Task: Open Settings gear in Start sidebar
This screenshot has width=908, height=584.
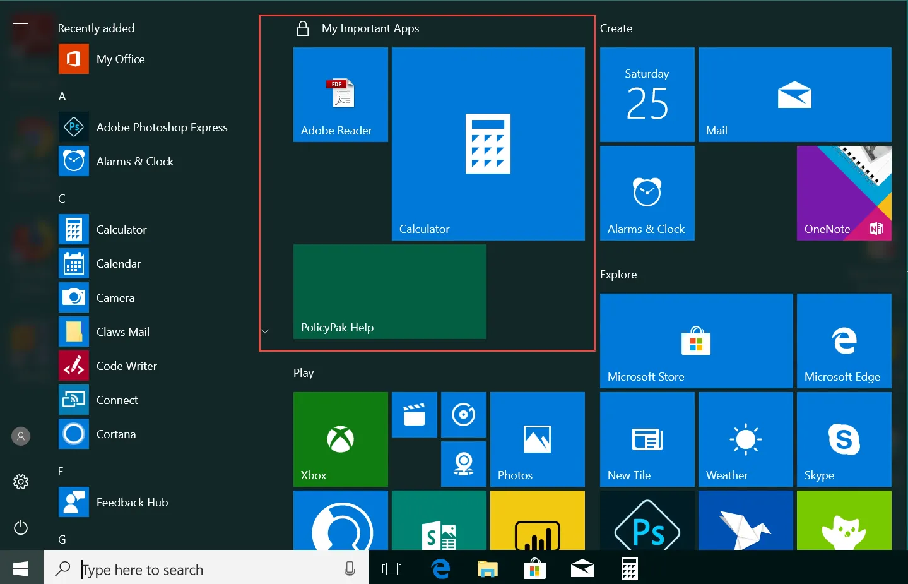Action: click(21, 482)
